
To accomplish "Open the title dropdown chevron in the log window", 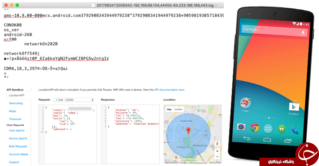I will 216,5.
